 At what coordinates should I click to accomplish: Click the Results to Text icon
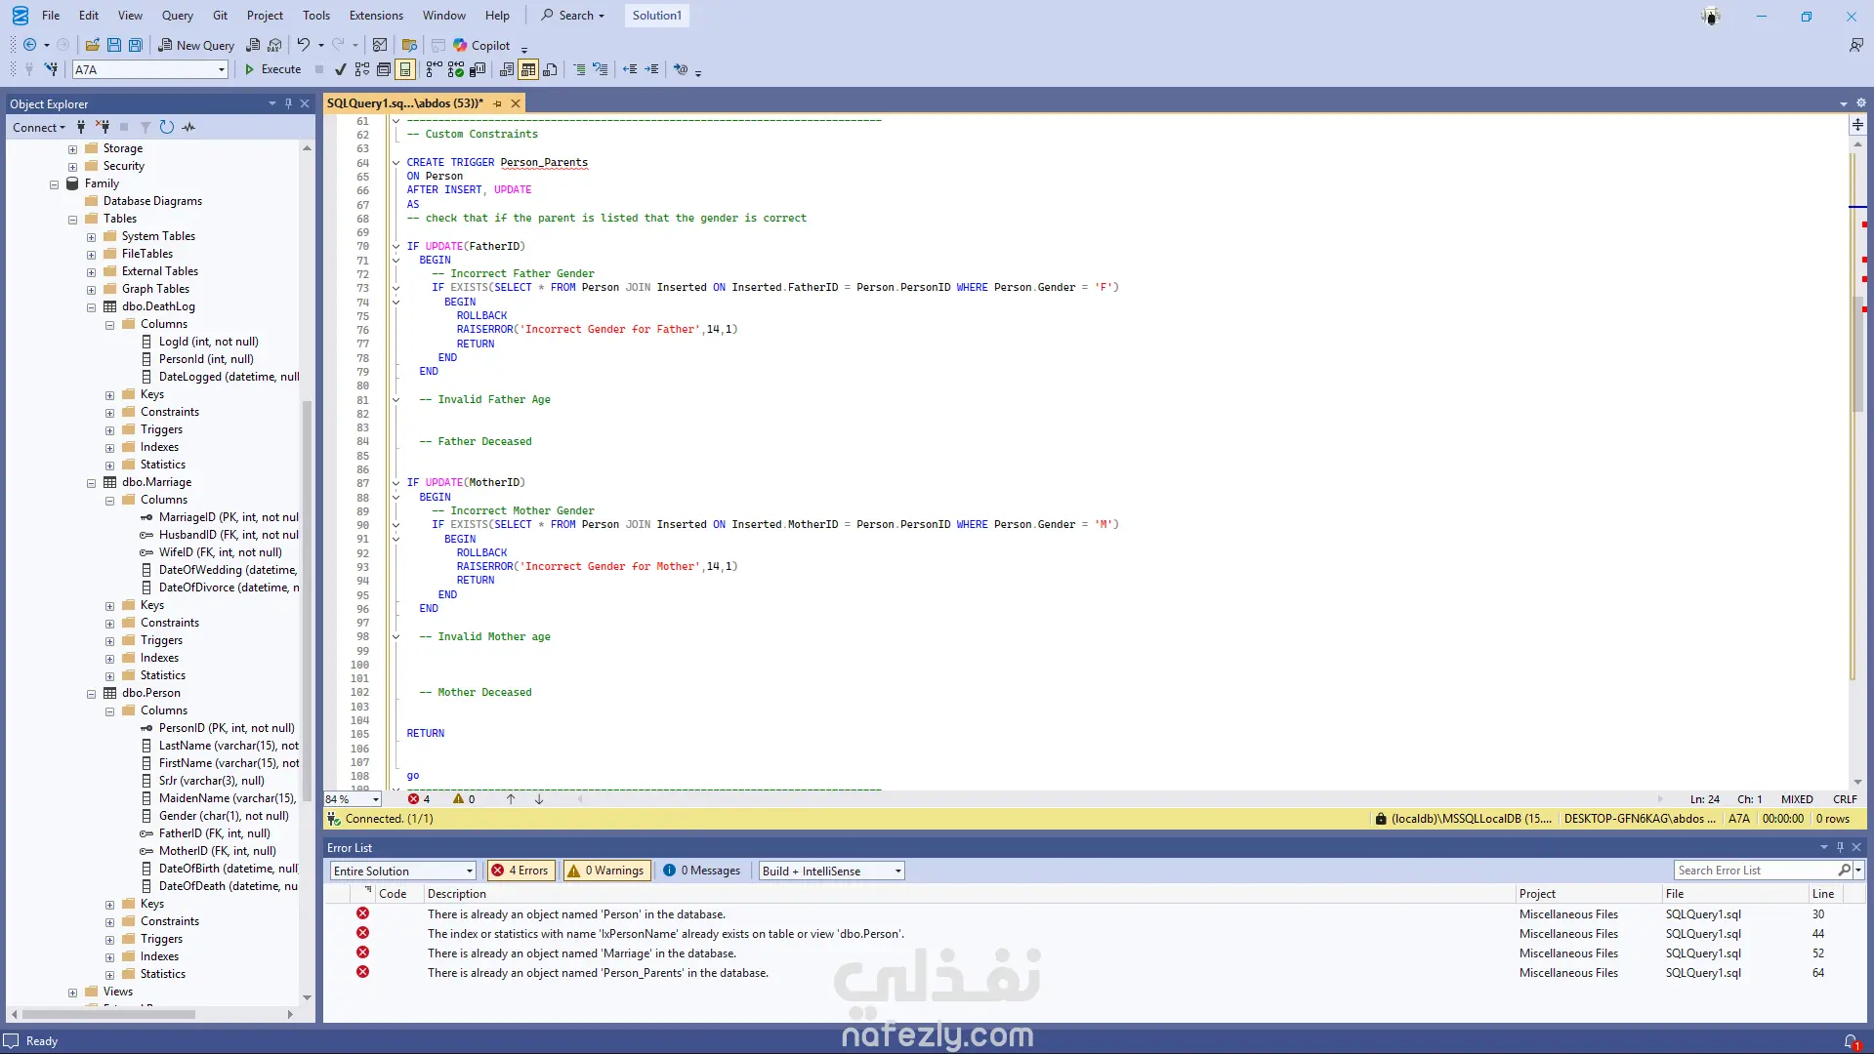[x=507, y=69]
